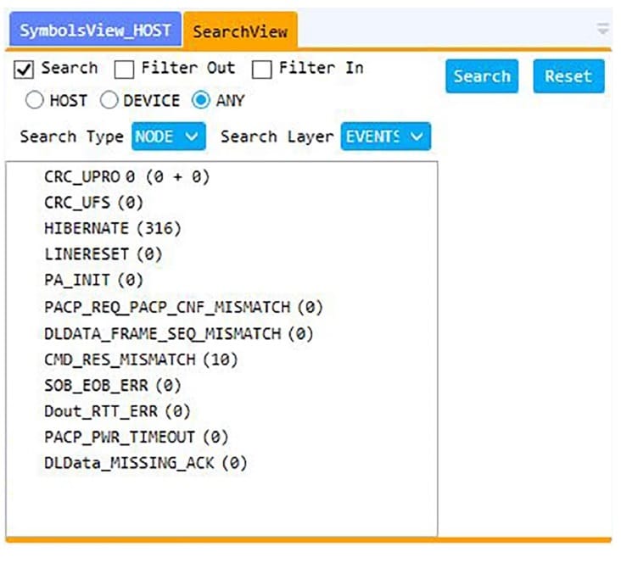
Task: Switch to the SymbolsView_HOST tab
Action: pyautogui.click(x=95, y=31)
